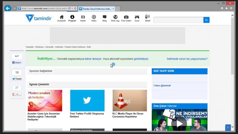Open the 'Modern annelere' thumbnail
238x134 pixels.
coord(45,100)
